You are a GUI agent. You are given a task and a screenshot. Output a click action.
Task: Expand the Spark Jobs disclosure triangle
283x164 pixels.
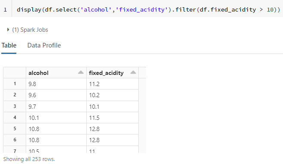click(x=8, y=30)
